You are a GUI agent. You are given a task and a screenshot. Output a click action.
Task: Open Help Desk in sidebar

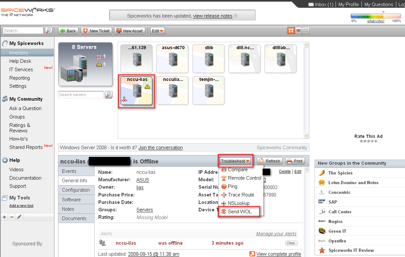[x=20, y=61]
